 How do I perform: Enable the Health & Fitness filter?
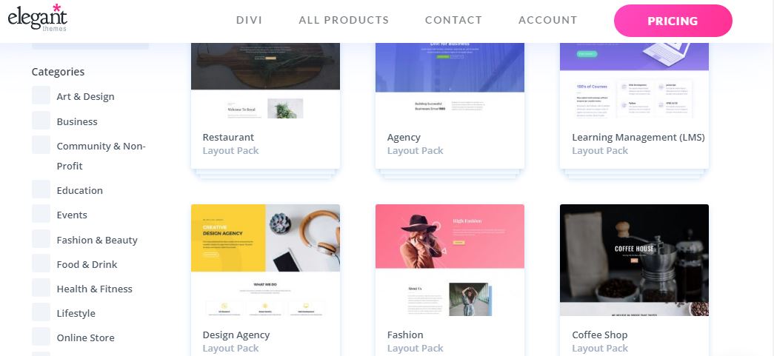click(x=41, y=287)
